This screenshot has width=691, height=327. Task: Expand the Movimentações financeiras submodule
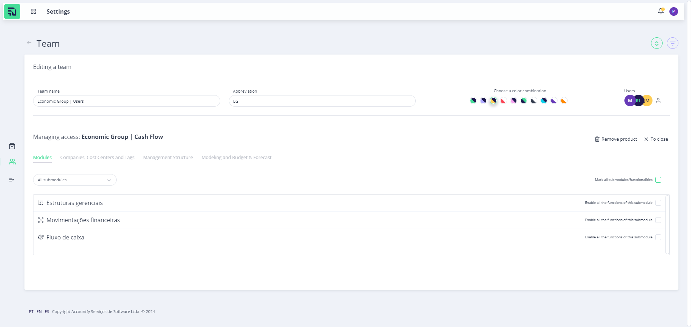[83, 220]
